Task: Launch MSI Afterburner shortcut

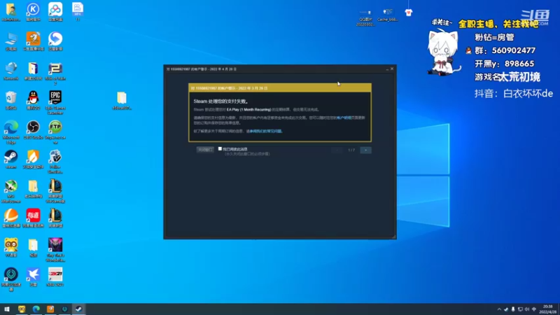Action: [x=11, y=191]
